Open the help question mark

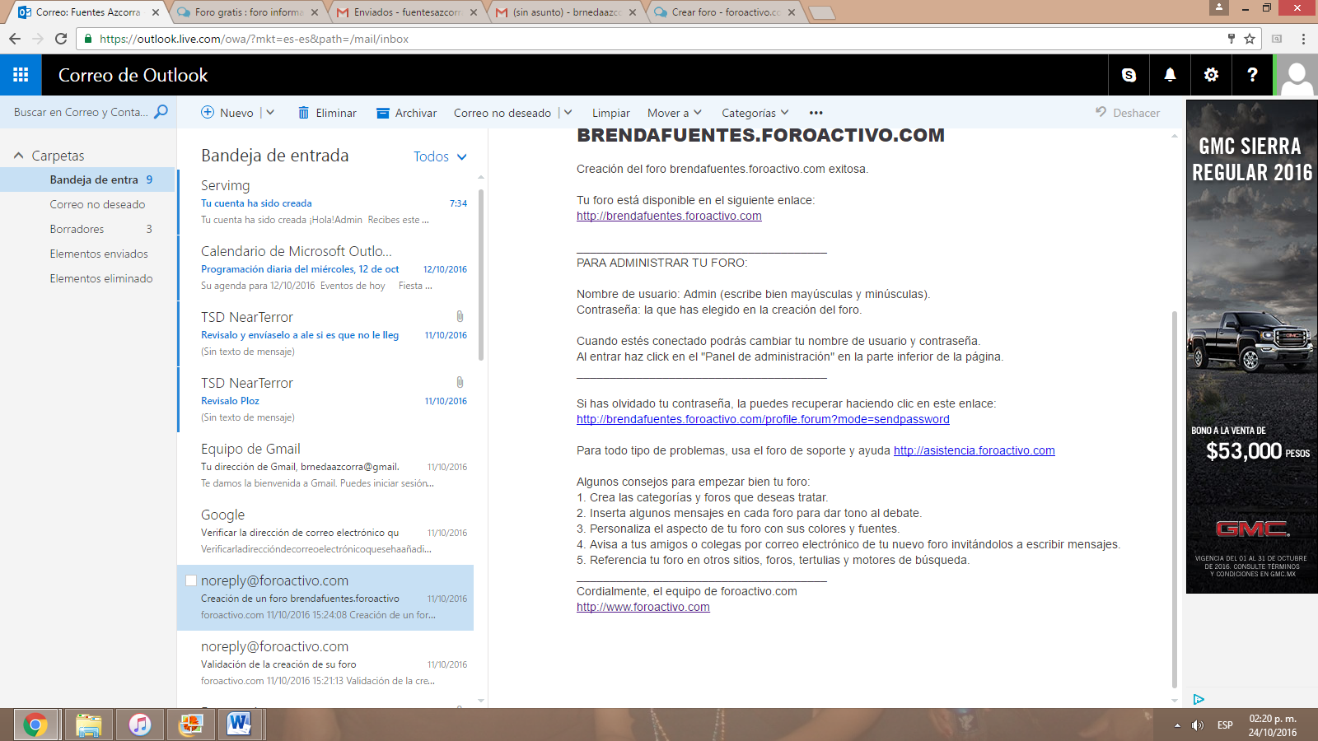click(1252, 75)
